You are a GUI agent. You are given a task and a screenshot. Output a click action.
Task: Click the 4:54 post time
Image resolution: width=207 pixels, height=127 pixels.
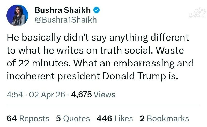(13, 95)
